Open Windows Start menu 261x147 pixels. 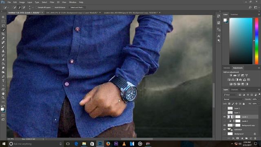pyautogui.click(x=4, y=144)
